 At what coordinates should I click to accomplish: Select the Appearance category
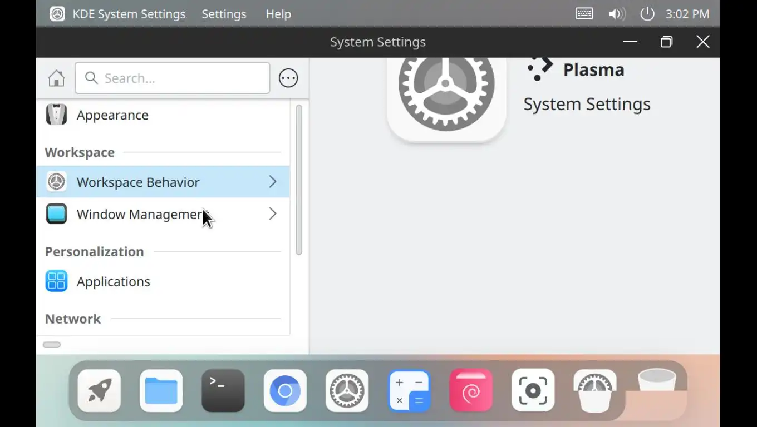pos(163,115)
